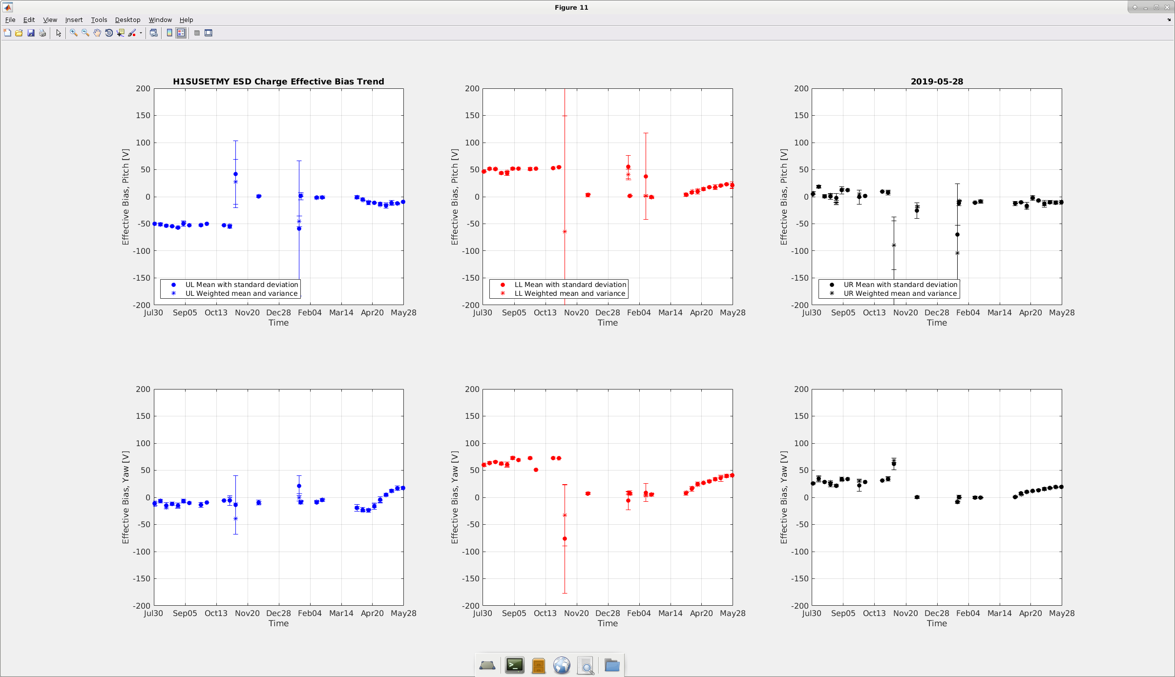Click the y-axis label of the bottom-left yaw plot
1175x677 pixels.
126,497
